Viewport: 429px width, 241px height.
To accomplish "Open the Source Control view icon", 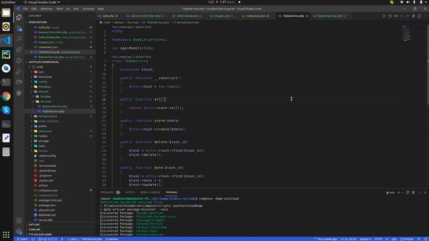I will point(19,28).
